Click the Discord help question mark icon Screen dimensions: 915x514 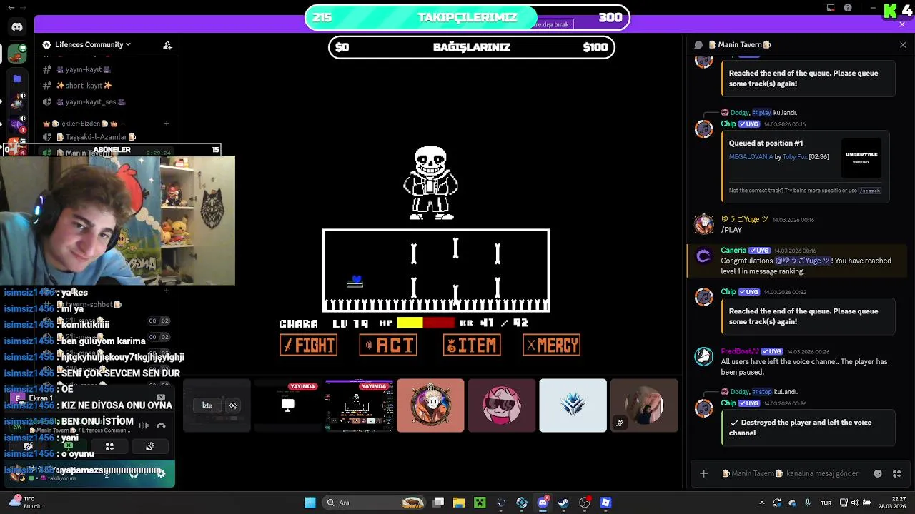tap(848, 8)
